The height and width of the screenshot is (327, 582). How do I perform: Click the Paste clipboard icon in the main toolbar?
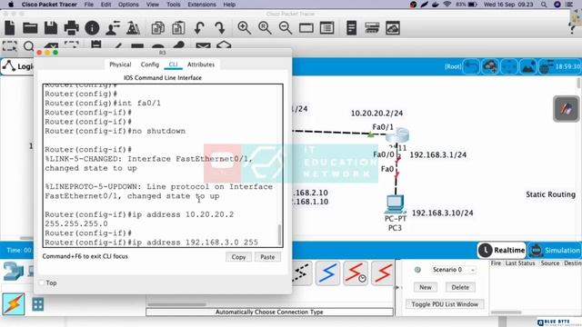click(x=178, y=28)
